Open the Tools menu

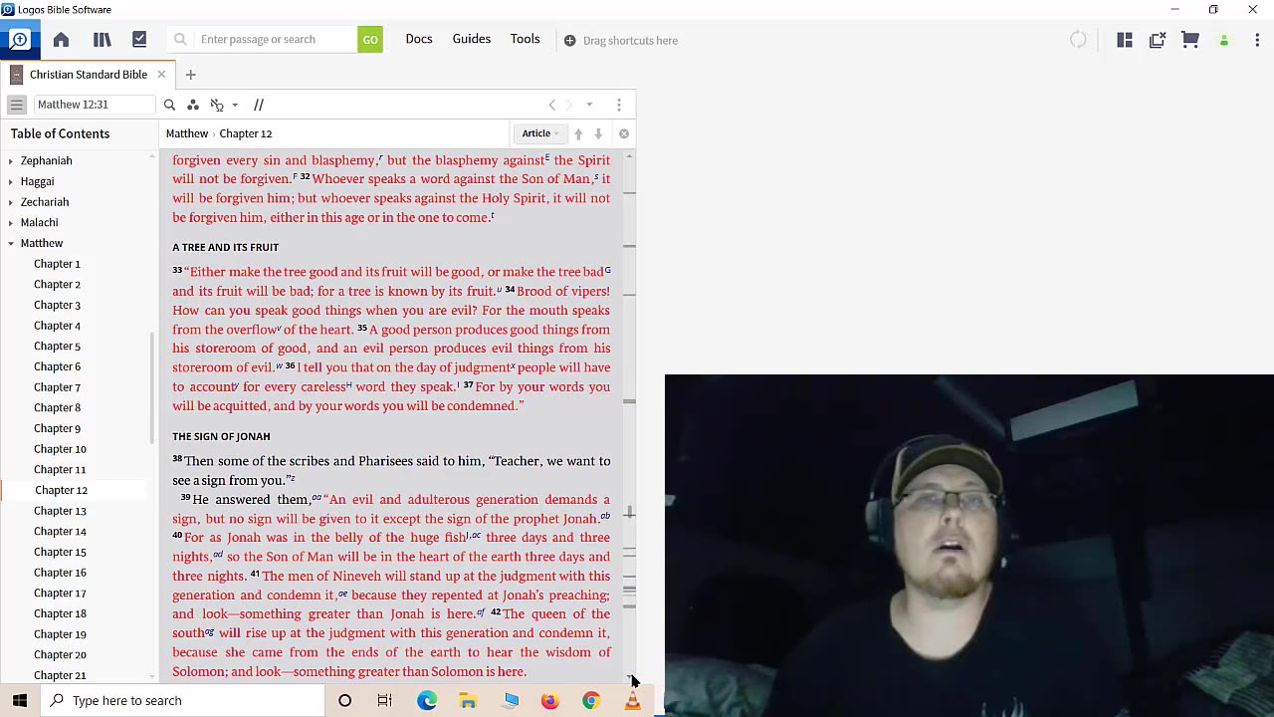[525, 39]
